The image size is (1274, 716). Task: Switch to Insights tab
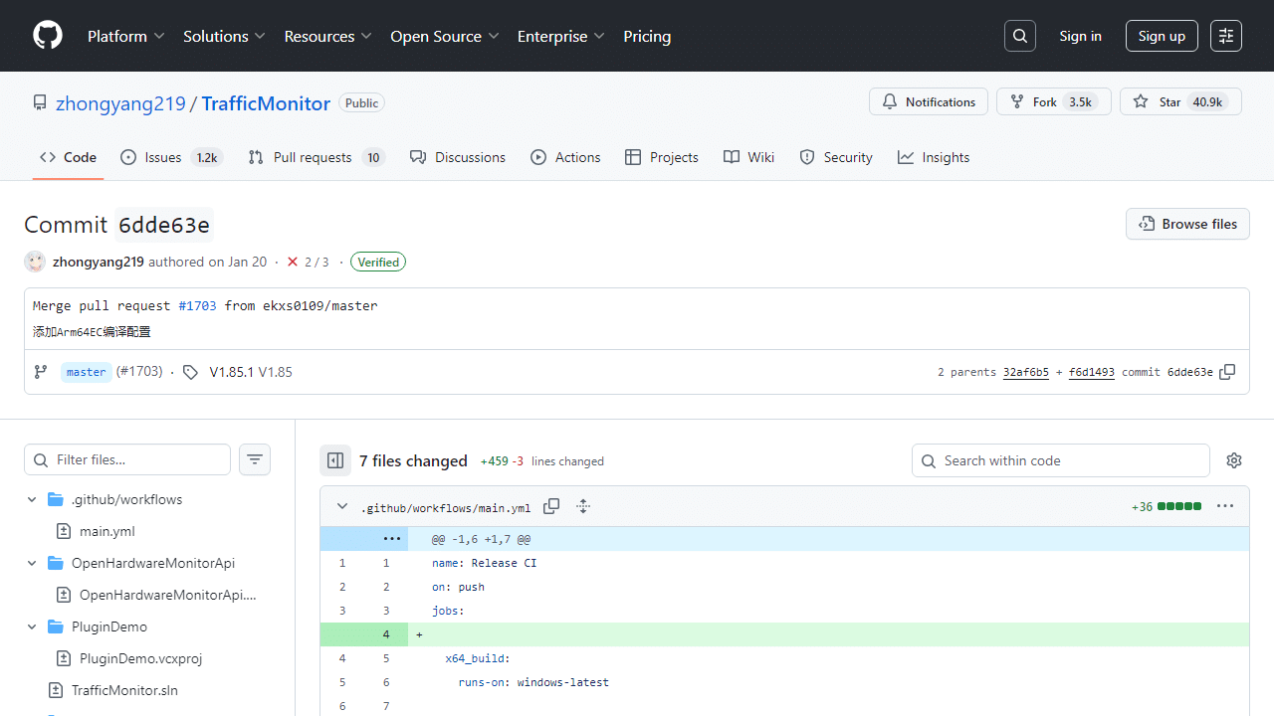click(x=934, y=157)
